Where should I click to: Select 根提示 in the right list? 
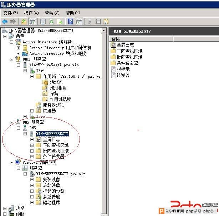(123, 69)
